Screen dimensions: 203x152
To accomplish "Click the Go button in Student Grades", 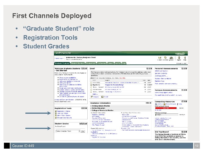I will pyautogui.click(x=83, y=131).
